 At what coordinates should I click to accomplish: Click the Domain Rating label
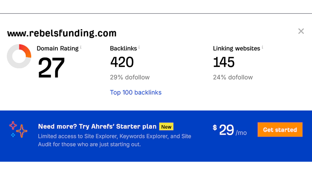point(58,49)
